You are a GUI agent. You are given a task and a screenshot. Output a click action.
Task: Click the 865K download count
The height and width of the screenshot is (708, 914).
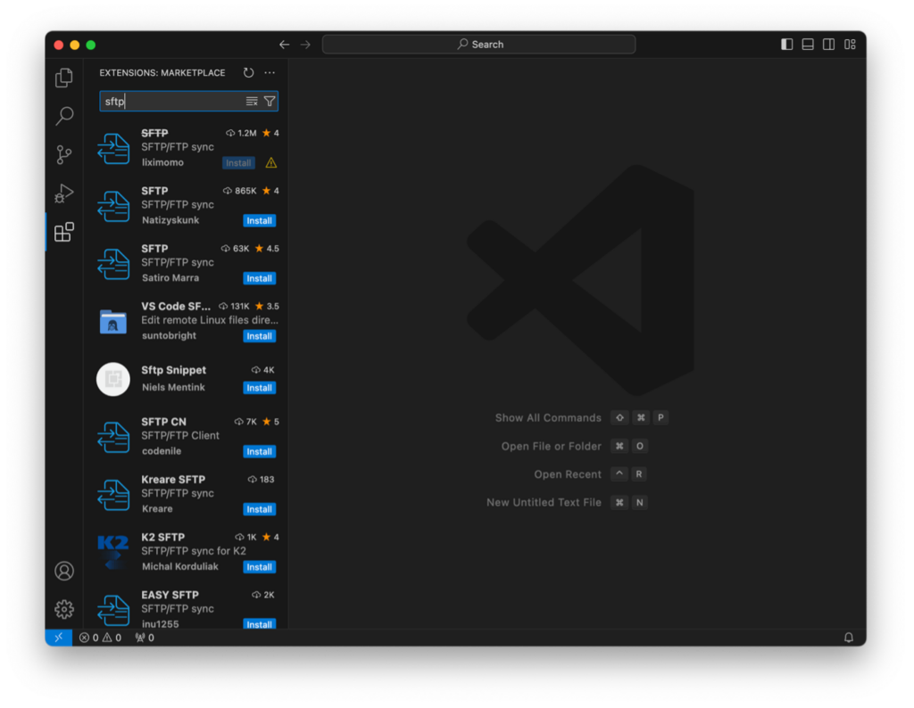(239, 191)
